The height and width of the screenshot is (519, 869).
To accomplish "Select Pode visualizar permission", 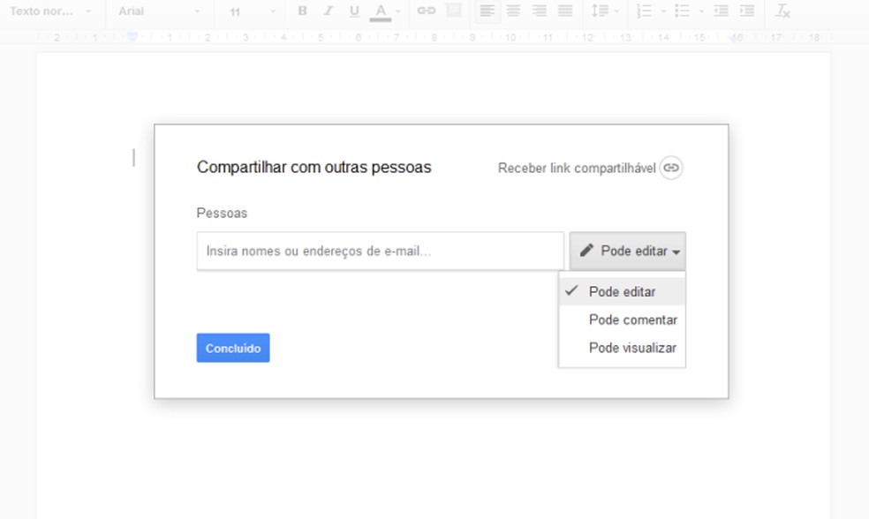I will click(x=631, y=348).
